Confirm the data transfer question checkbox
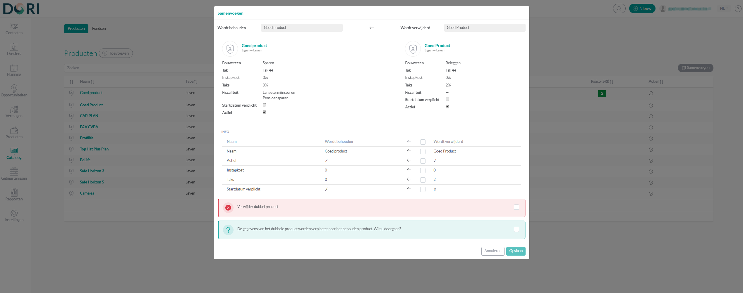Viewport: 743px width, 293px height. coord(516,229)
